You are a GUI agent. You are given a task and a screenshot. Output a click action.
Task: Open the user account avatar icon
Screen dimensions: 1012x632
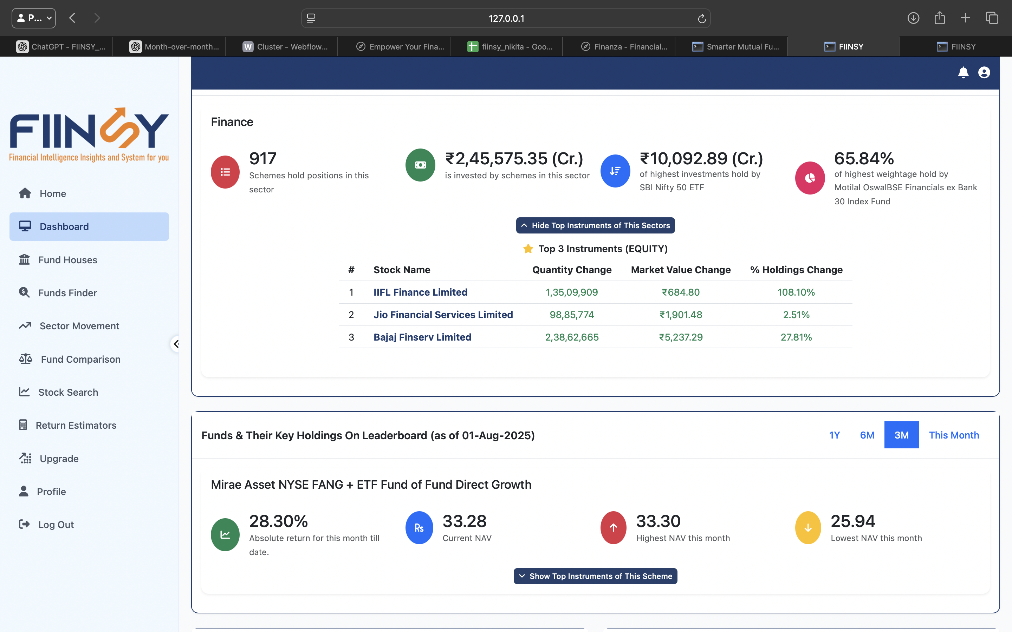(x=984, y=72)
